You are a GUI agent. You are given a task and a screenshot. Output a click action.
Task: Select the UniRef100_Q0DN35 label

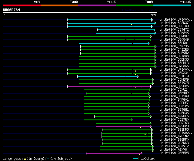click(174, 59)
